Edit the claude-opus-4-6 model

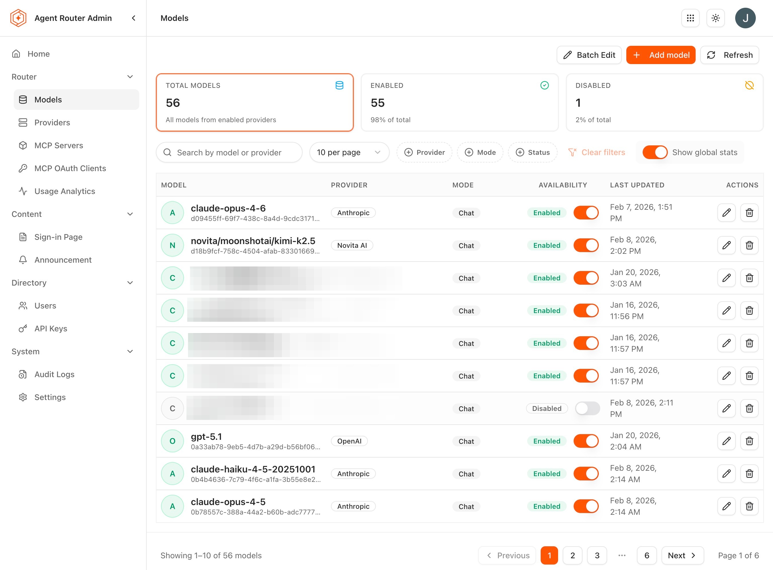pos(726,213)
